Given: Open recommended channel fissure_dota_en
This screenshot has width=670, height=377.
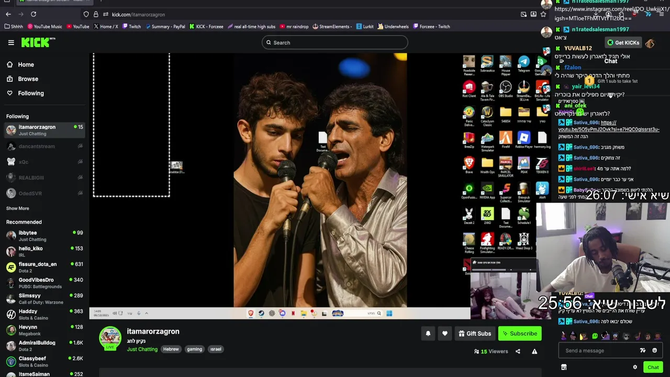Looking at the screenshot, I should [x=44, y=267].
